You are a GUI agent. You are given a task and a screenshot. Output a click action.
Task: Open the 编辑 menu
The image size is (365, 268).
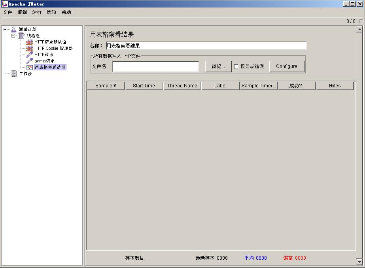click(x=23, y=12)
